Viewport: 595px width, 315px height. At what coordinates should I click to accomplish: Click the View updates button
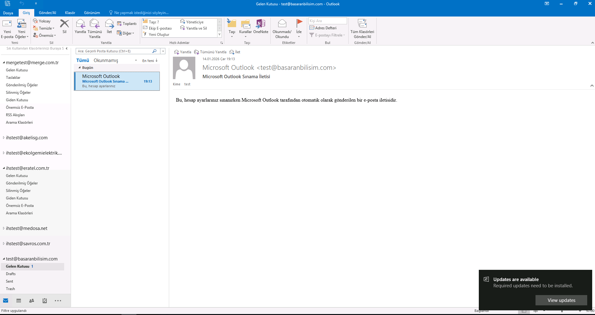coord(561,300)
